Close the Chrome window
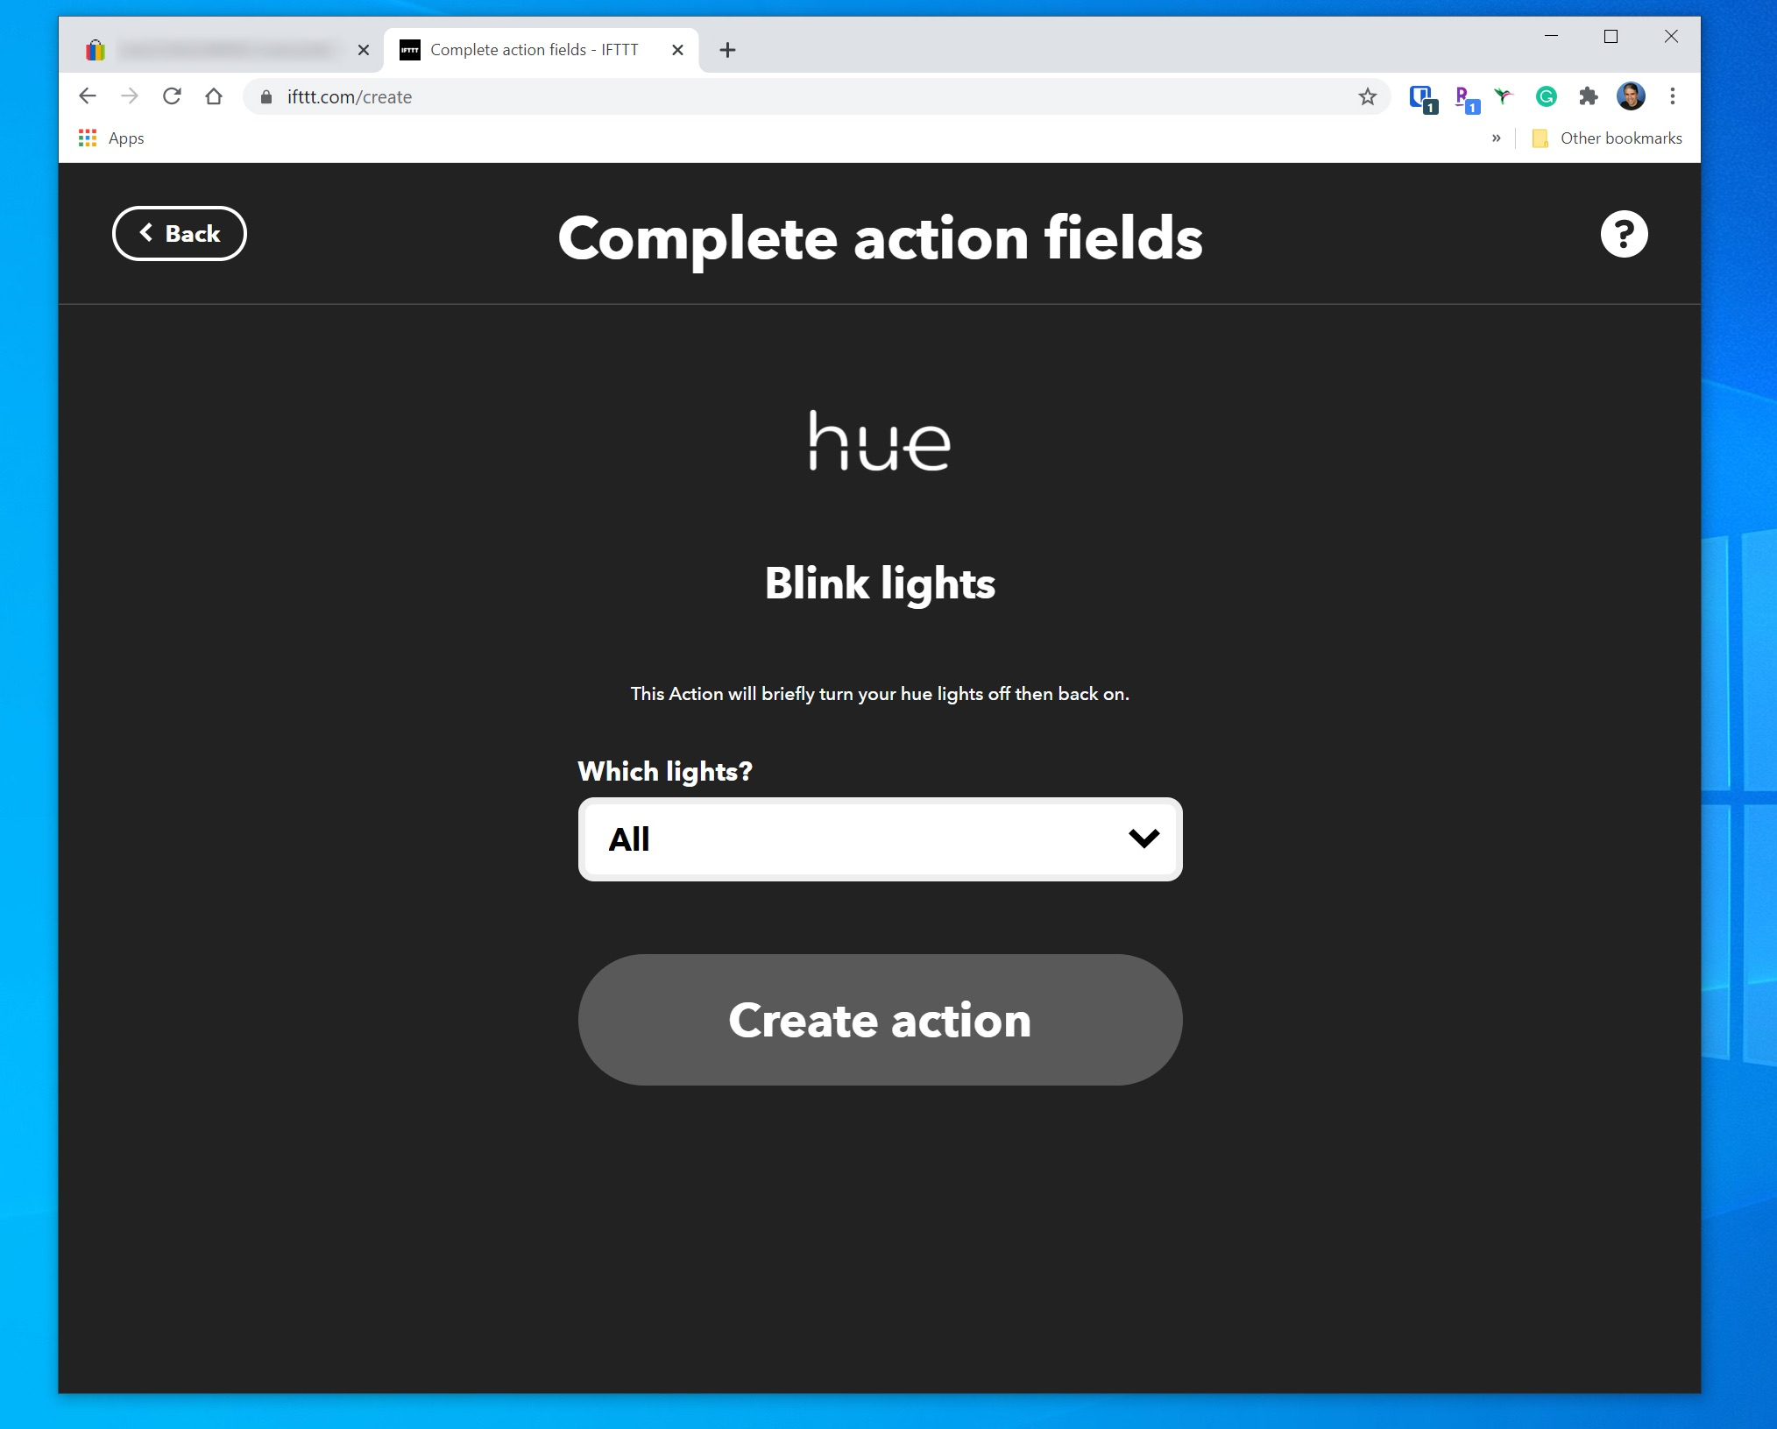The image size is (1777, 1429). pyautogui.click(x=1671, y=36)
